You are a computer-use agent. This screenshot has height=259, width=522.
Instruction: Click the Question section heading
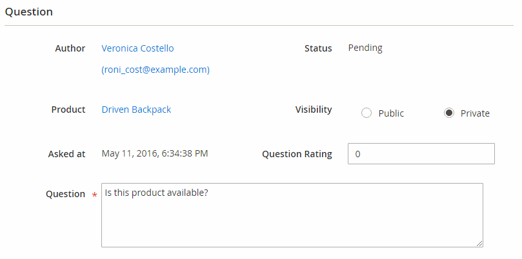coord(28,12)
